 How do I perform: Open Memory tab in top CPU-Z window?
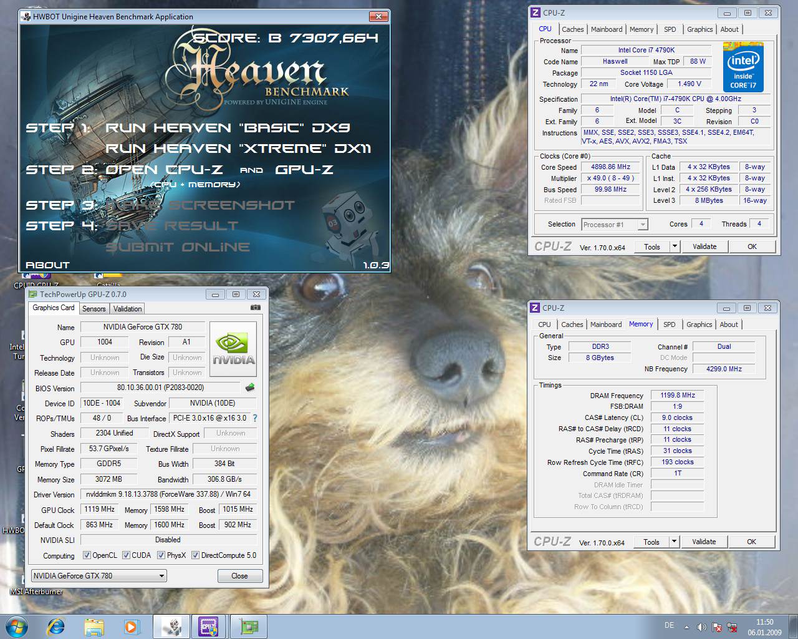point(642,29)
